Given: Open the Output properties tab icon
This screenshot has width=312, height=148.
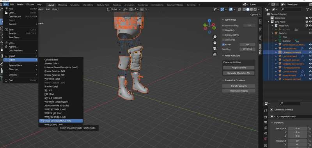Looking at the screenshot, I should tap(266, 122).
